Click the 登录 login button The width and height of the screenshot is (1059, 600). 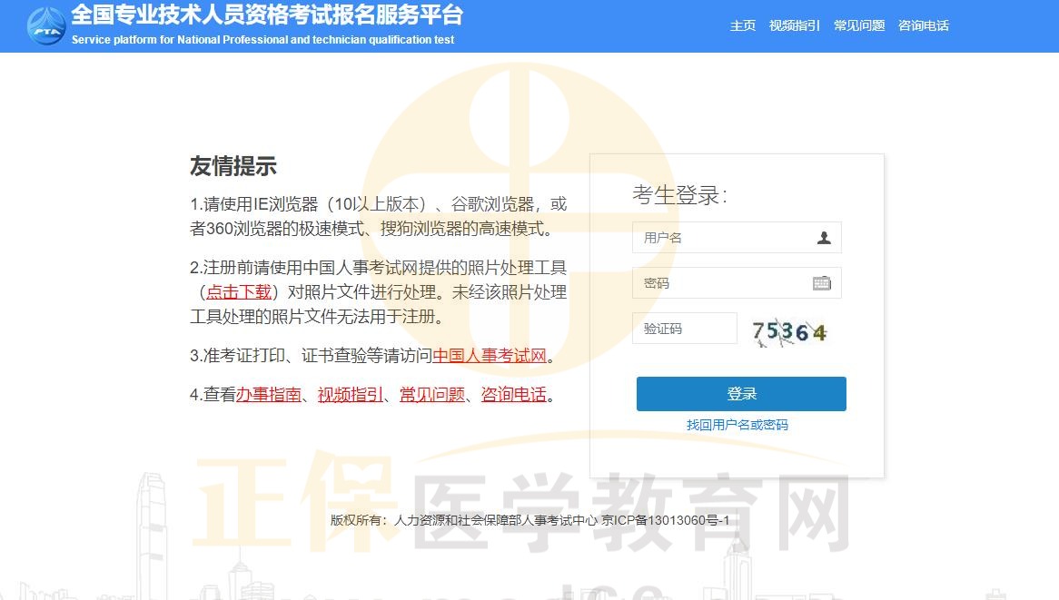(740, 393)
